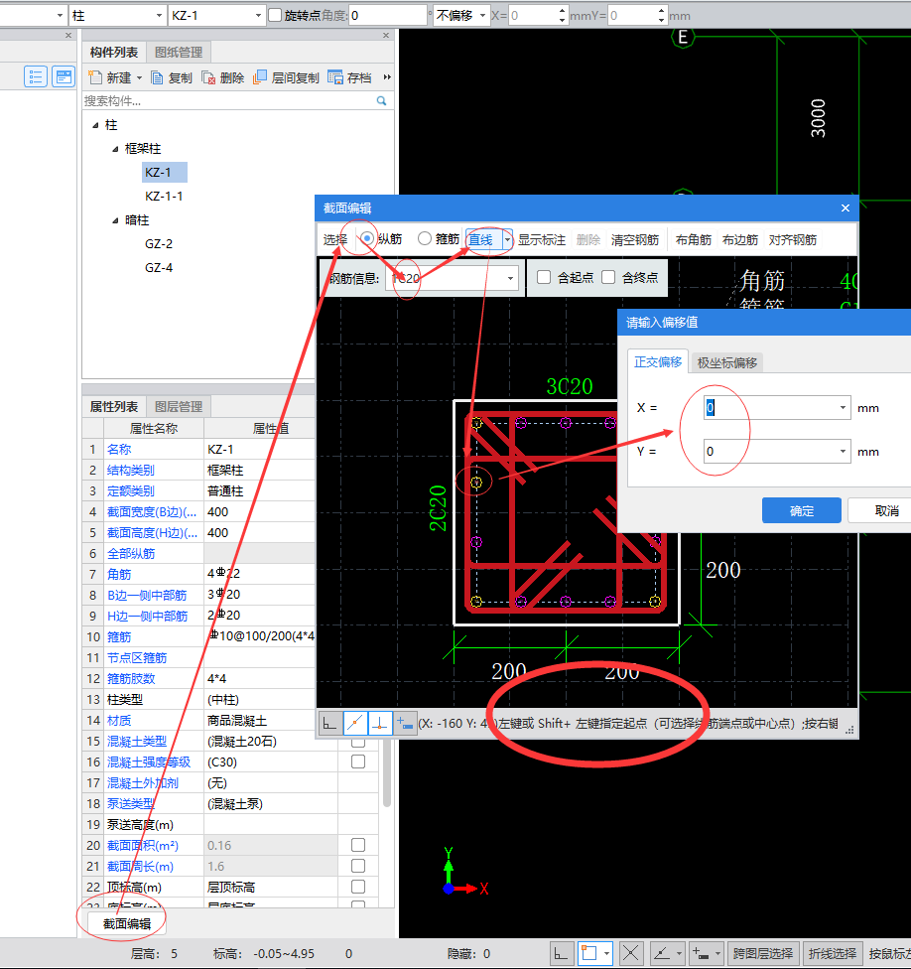Click the toolbar overflow double-arrow icon
The height and width of the screenshot is (969, 911).
pos(387,77)
